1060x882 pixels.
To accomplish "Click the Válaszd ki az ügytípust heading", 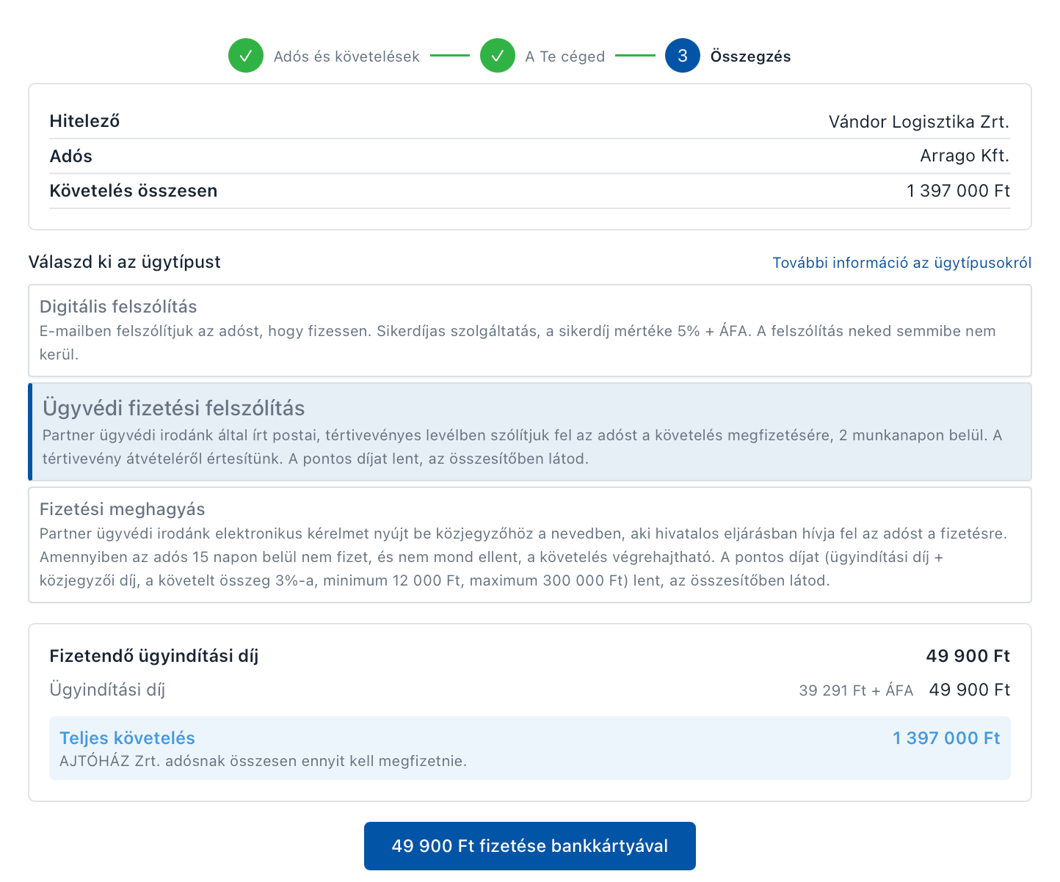I will [x=125, y=262].
